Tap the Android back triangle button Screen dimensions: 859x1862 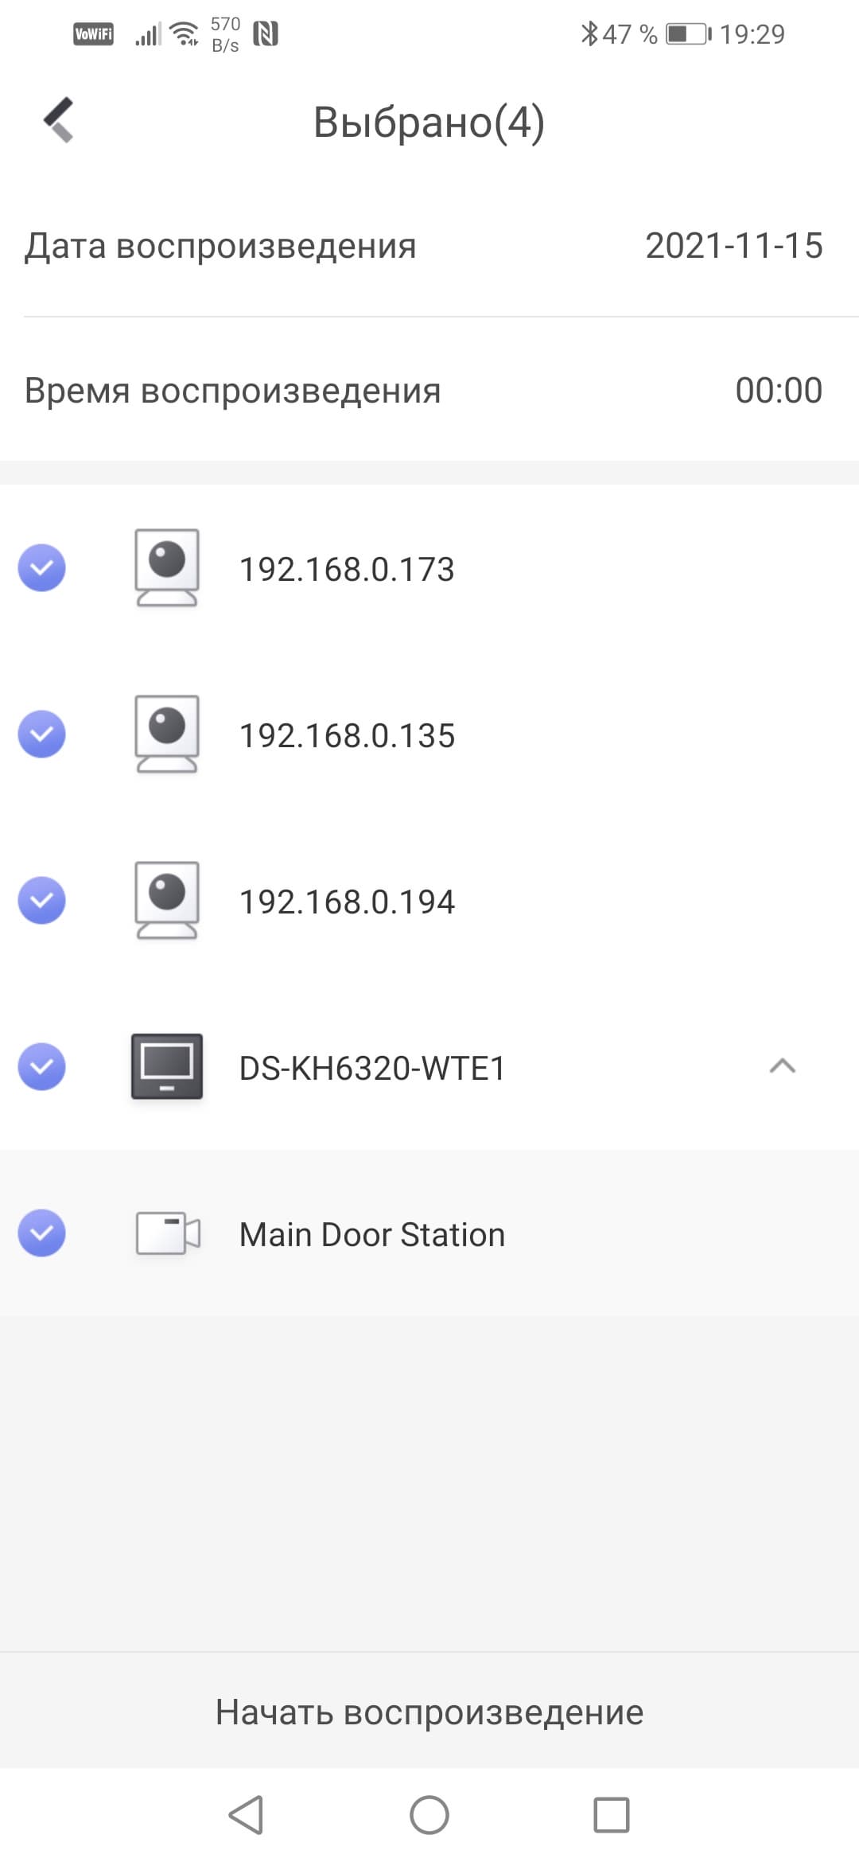(246, 1814)
